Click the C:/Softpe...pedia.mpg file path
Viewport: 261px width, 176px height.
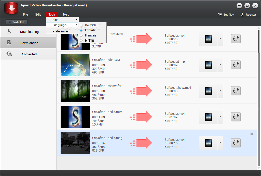click(107, 138)
